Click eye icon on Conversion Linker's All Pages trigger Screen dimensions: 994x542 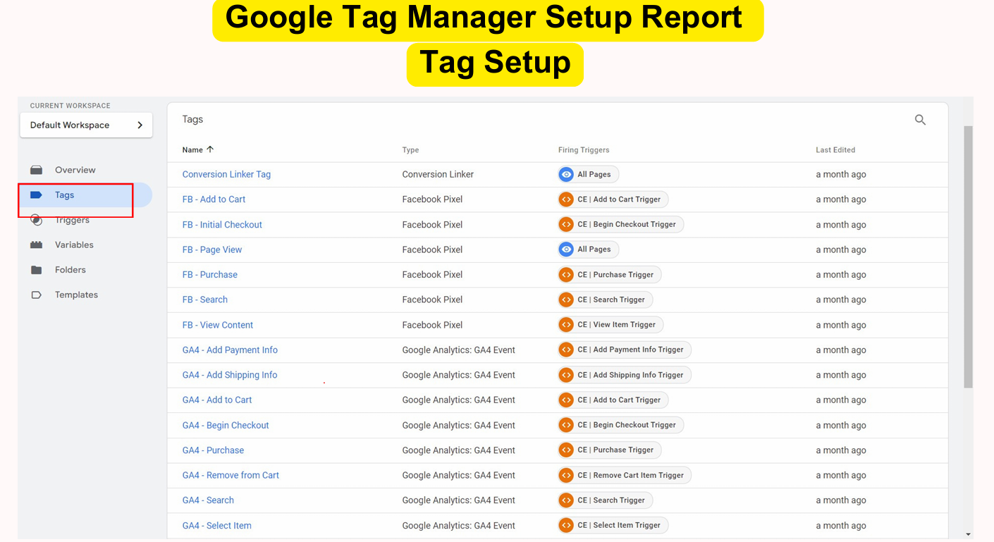click(x=566, y=174)
